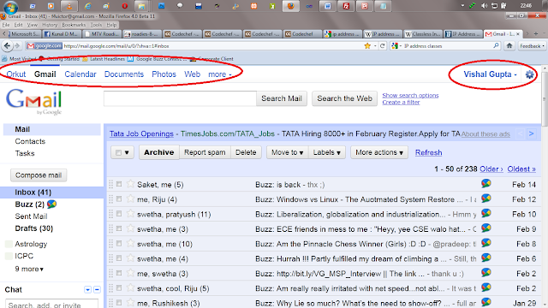Click the Firefox home button
The height and width of the screenshot is (308, 548).
pyautogui.click(x=509, y=45)
